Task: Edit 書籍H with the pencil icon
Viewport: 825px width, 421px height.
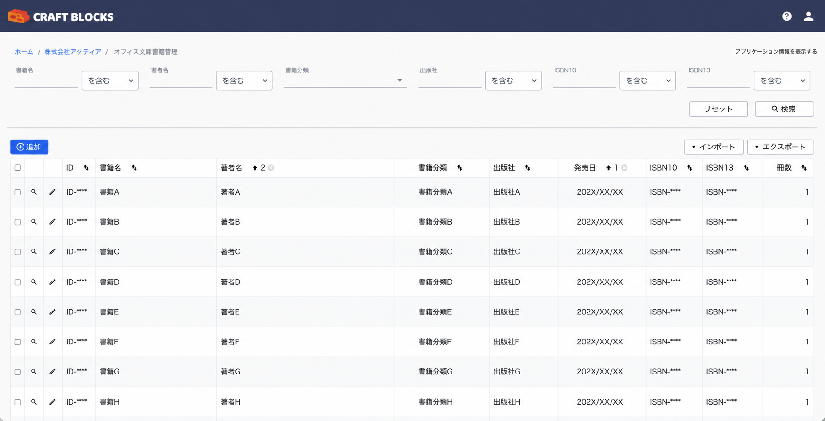Action: (52, 402)
